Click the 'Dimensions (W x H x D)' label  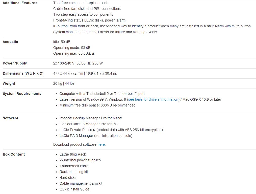pos(23,73)
